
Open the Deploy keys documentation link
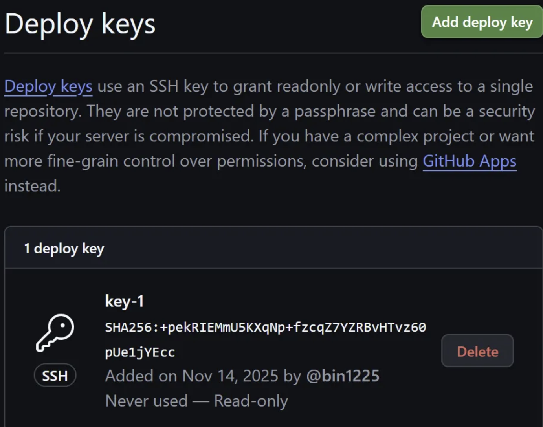tap(48, 86)
